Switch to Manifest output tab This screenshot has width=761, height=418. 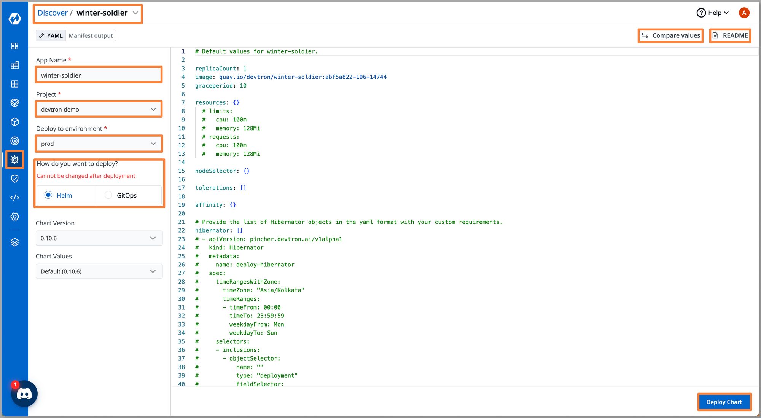pyautogui.click(x=90, y=35)
